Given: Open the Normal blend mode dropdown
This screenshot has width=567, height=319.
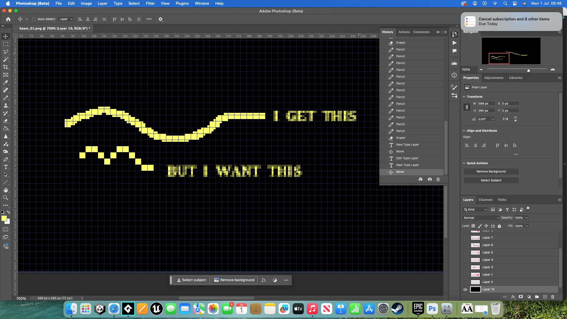Looking at the screenshot, I should coord(481,218).
